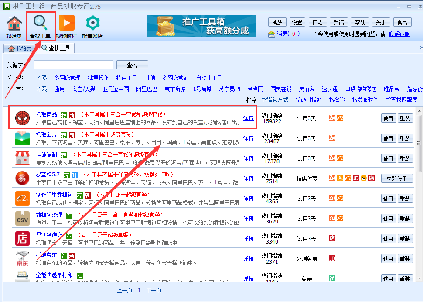The image size is (423, 302).
Task: Click the JD platform badge in 抓取京东 row
Action: 332,258
